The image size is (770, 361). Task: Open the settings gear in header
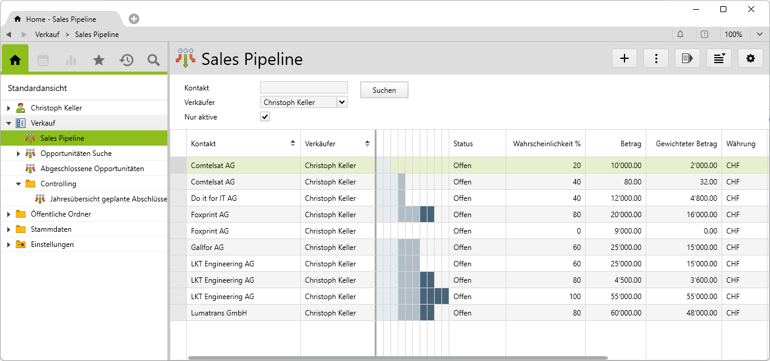751,58
